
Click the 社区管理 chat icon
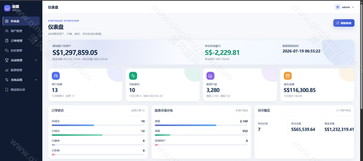click(x=7, y=50)
